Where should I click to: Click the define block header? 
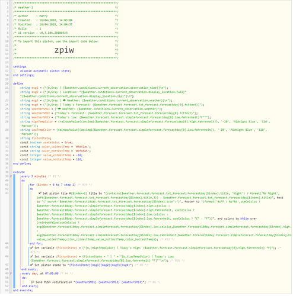pos(18,84)
